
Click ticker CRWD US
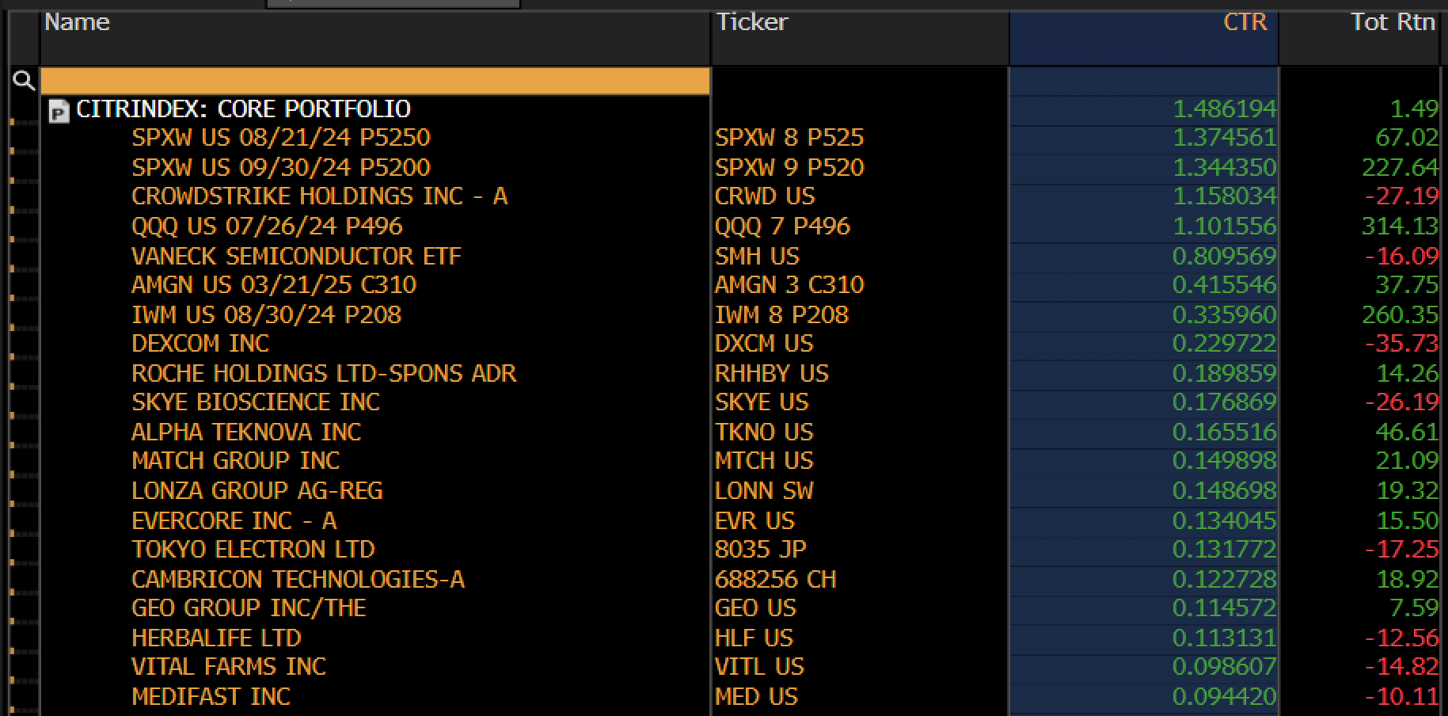coord(765,196)
